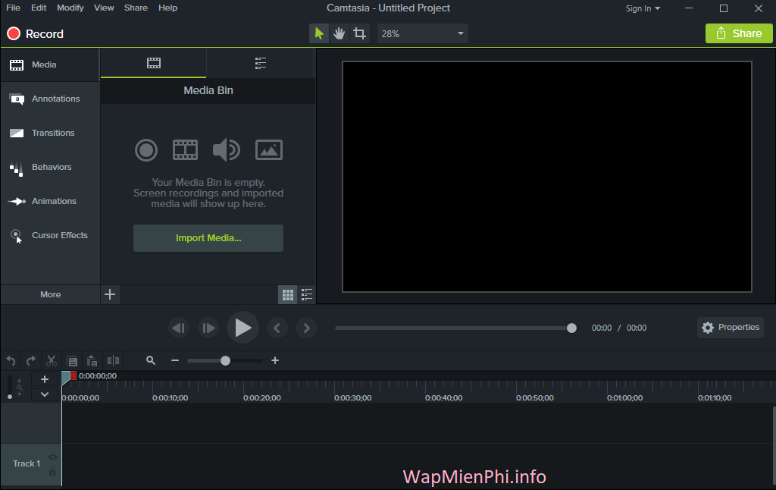
Task: Toggle Track 1 lock icon
Action: tap(52, 471)
